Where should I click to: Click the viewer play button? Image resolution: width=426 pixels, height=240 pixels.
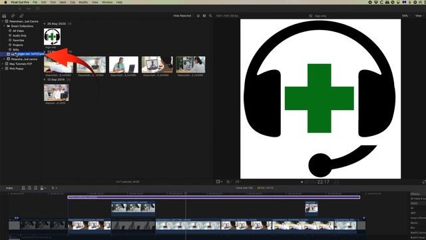pyautogui.click(x=302, y=182)
